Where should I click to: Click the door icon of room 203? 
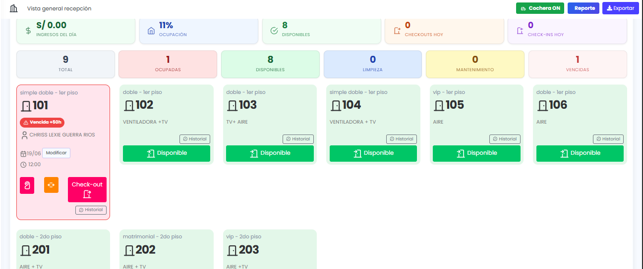point(233,250)
